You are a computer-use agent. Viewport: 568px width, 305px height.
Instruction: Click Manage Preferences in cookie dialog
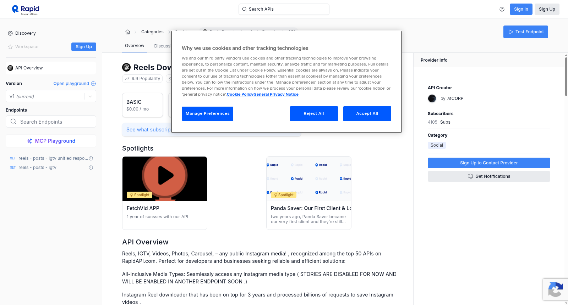click(208, 114)
